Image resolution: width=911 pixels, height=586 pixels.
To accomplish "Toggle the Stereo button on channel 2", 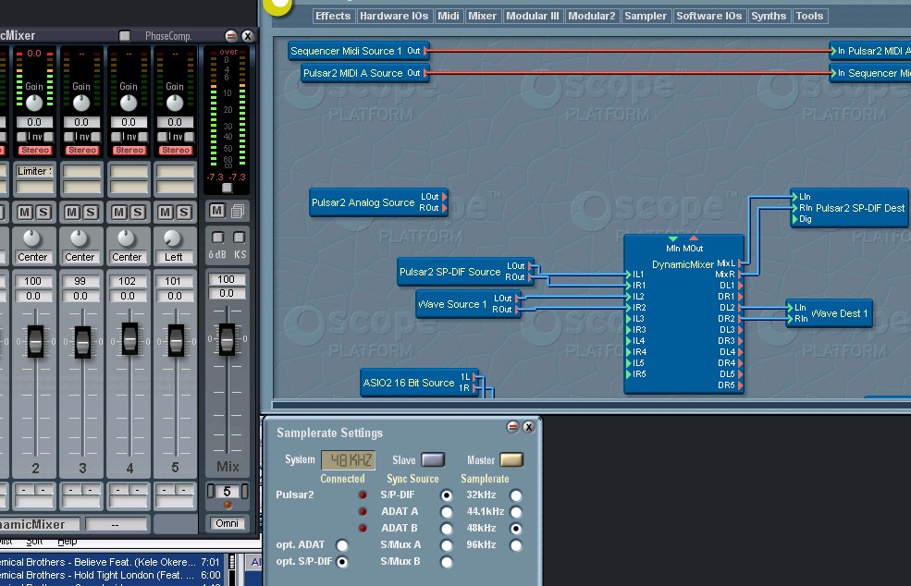I will click(x=35, y=151).
